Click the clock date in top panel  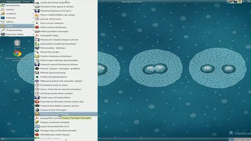tap(131, 2)
